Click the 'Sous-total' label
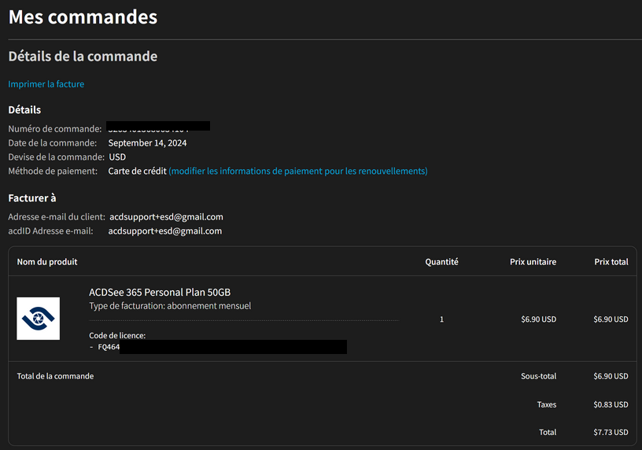 (538, 376)
